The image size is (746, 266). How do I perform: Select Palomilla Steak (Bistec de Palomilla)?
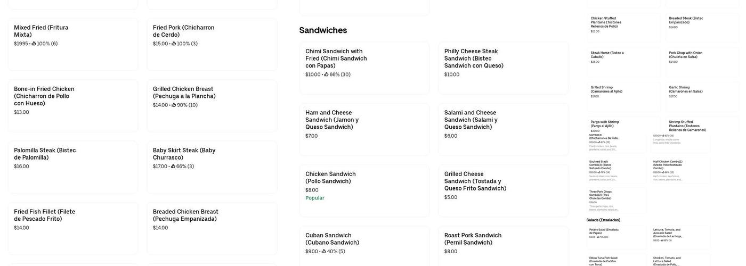coord(73,167)
